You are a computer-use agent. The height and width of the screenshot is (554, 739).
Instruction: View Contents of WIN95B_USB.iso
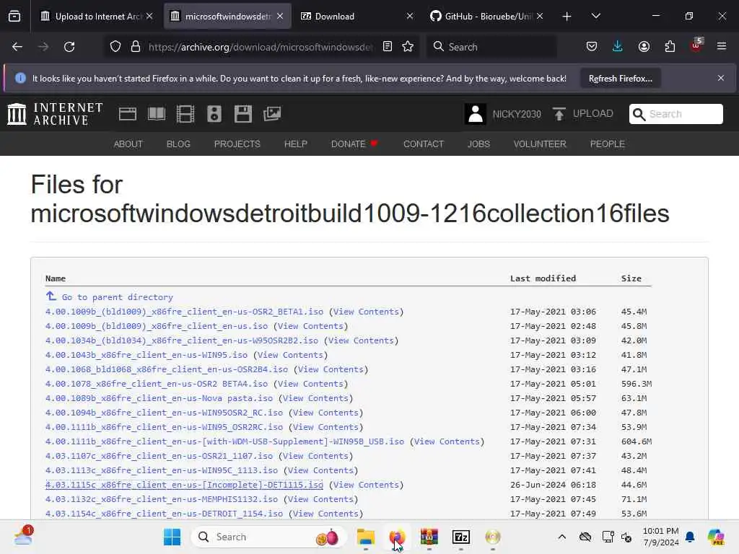point(447,441)
